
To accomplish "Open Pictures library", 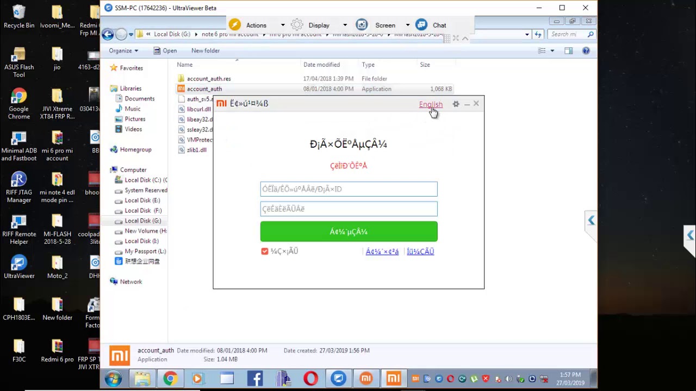I will point(135,119).
